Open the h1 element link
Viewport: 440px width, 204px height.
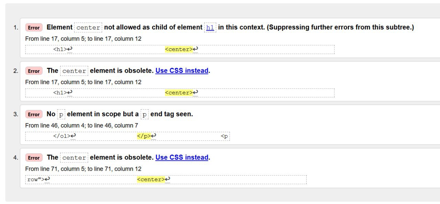210,28
